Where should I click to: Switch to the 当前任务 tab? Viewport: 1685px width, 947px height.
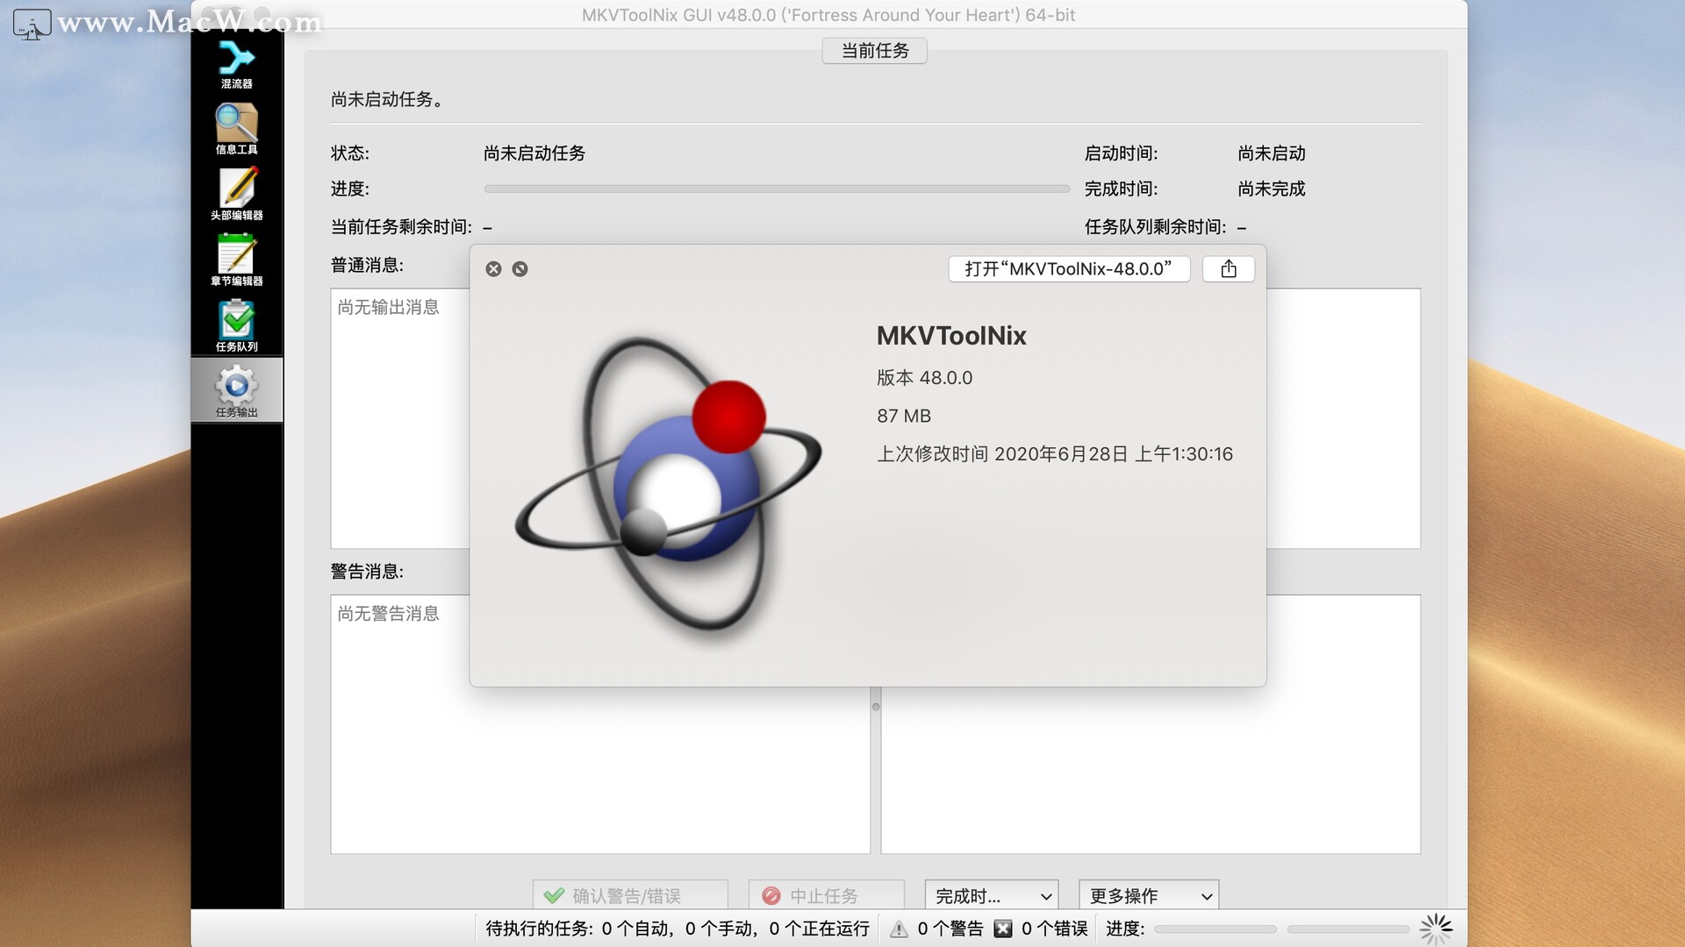point(875,51)
